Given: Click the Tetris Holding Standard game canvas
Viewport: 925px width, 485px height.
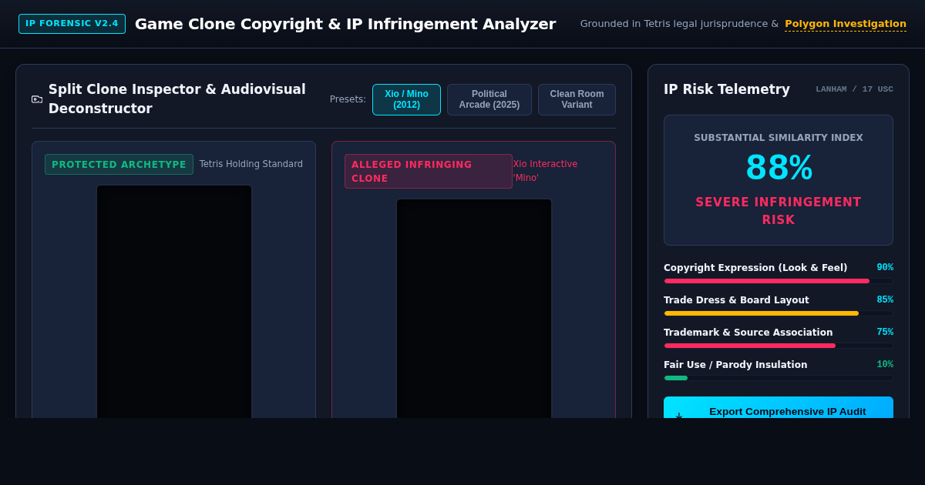Looking at the screenshot, I should 174,302.
